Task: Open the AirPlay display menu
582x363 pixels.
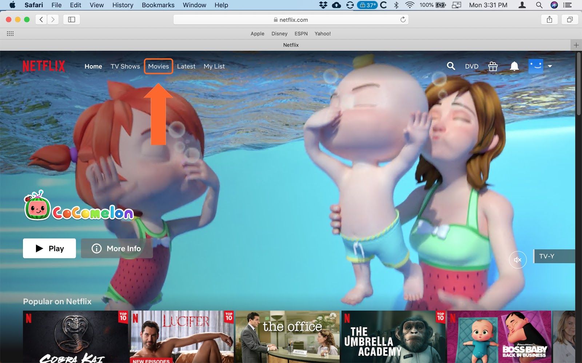Action: pos(457,5)
